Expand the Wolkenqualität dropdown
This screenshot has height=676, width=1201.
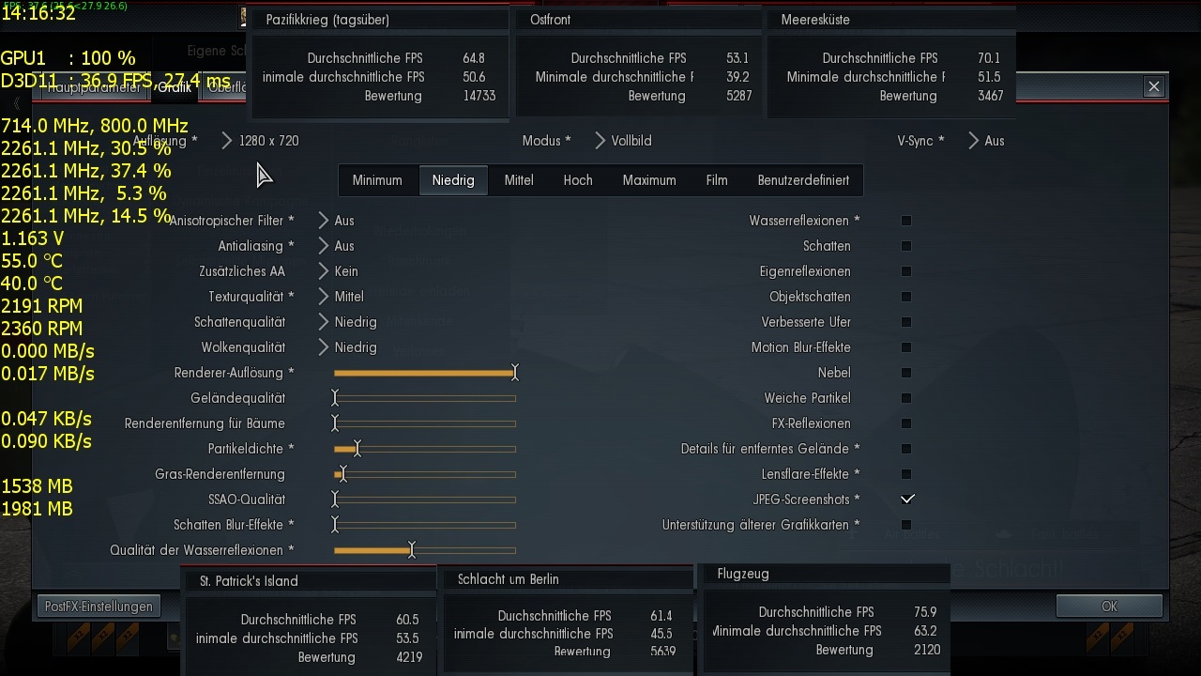348,347
